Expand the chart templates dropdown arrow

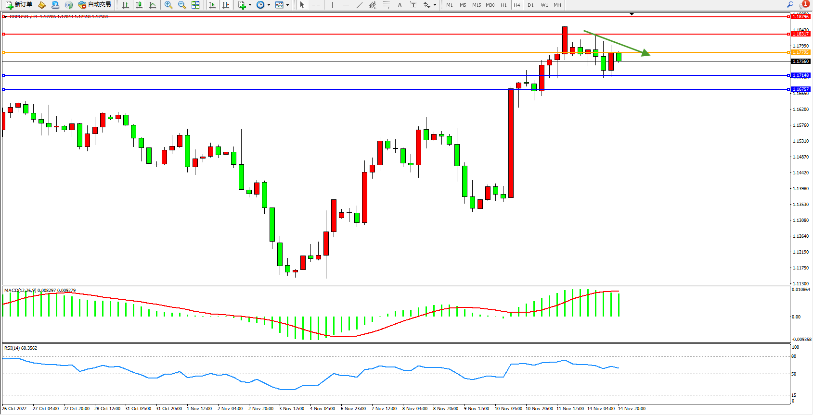point(287,5)
